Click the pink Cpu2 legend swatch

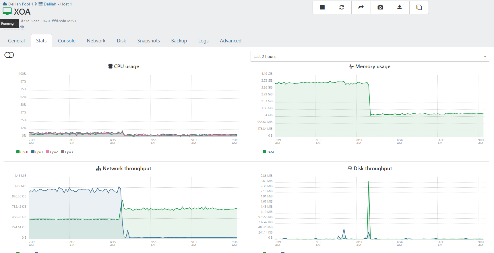[x=48, y=152]
